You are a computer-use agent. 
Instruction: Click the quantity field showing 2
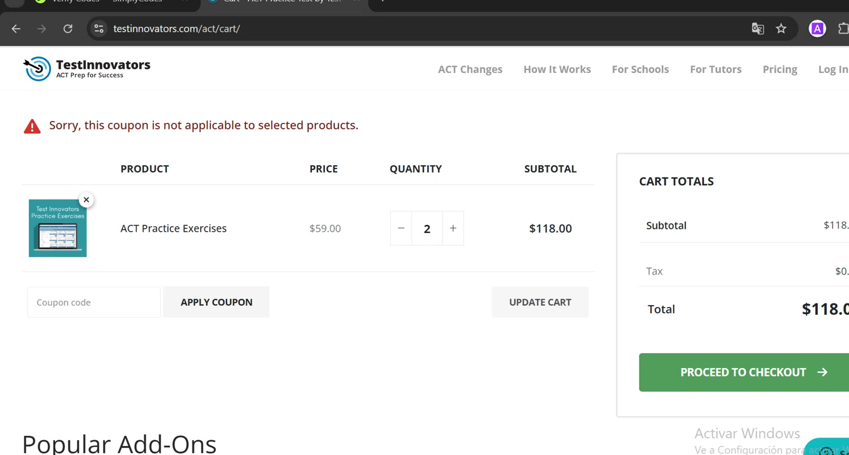tap(427, 228)
